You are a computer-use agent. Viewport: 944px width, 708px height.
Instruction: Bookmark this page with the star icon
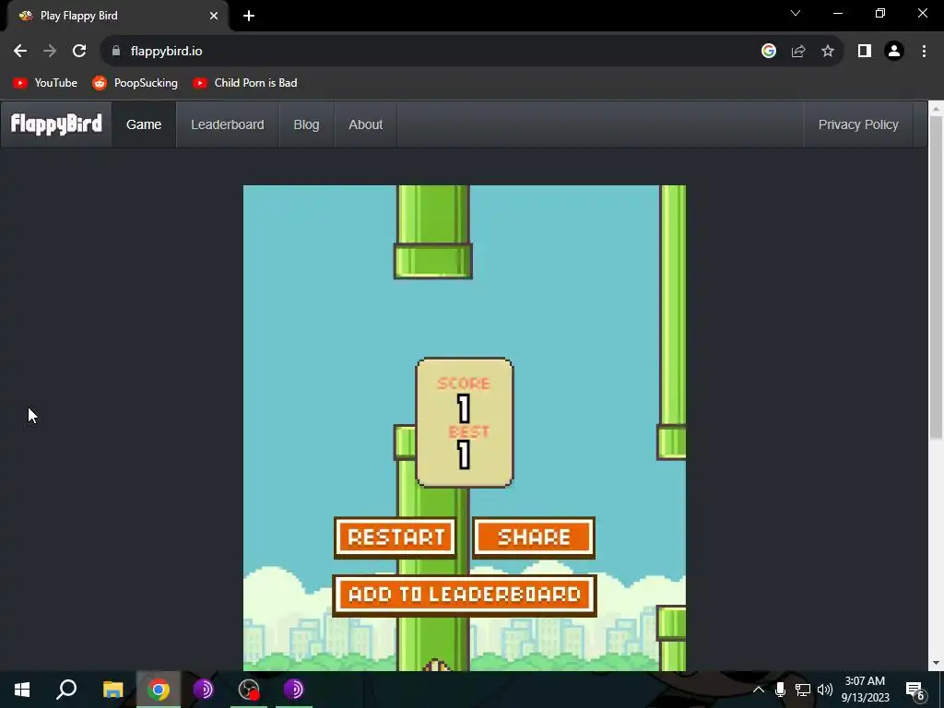828,52
